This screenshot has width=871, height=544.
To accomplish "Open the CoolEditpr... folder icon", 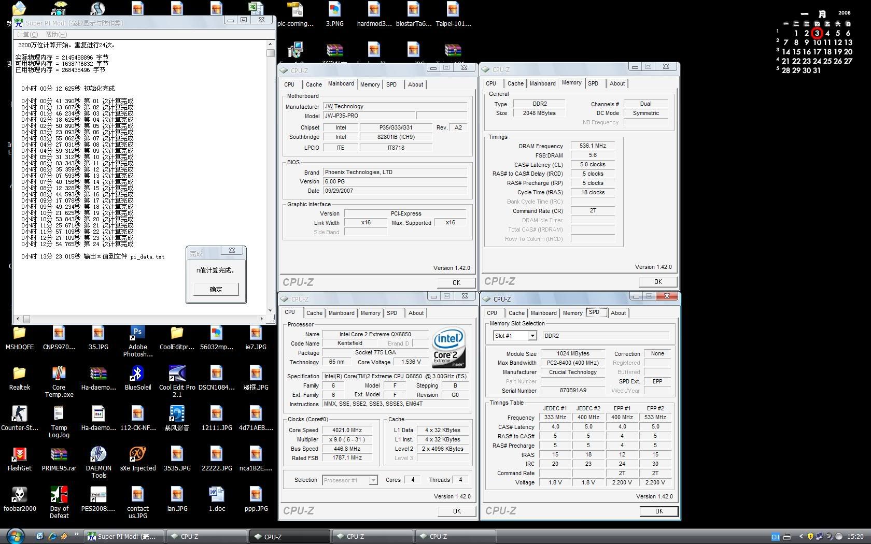I will [177, 337].
